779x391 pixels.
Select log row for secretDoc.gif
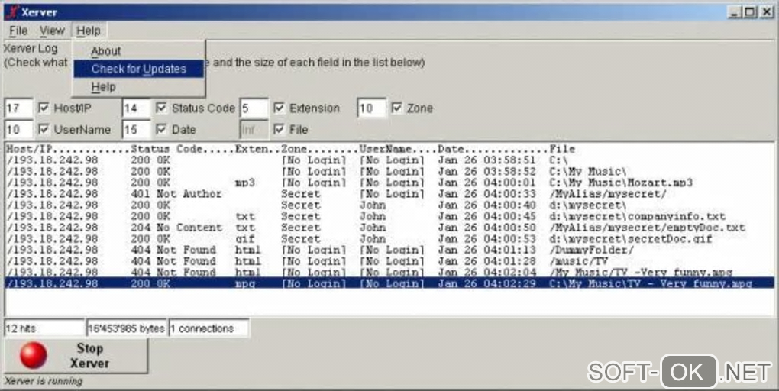(x=389, y=238)
